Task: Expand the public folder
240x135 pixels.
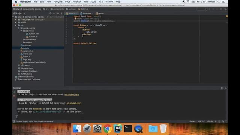Action: pyautogui.click(x=16, y=22)
